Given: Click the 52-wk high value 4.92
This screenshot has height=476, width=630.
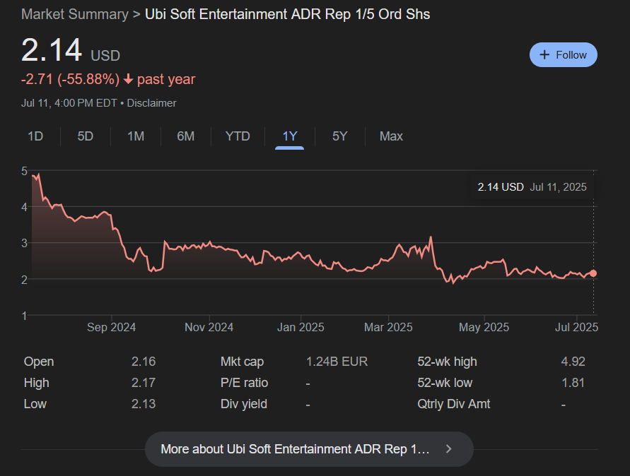Looking at the screenshot, I should tap(573, 362).
